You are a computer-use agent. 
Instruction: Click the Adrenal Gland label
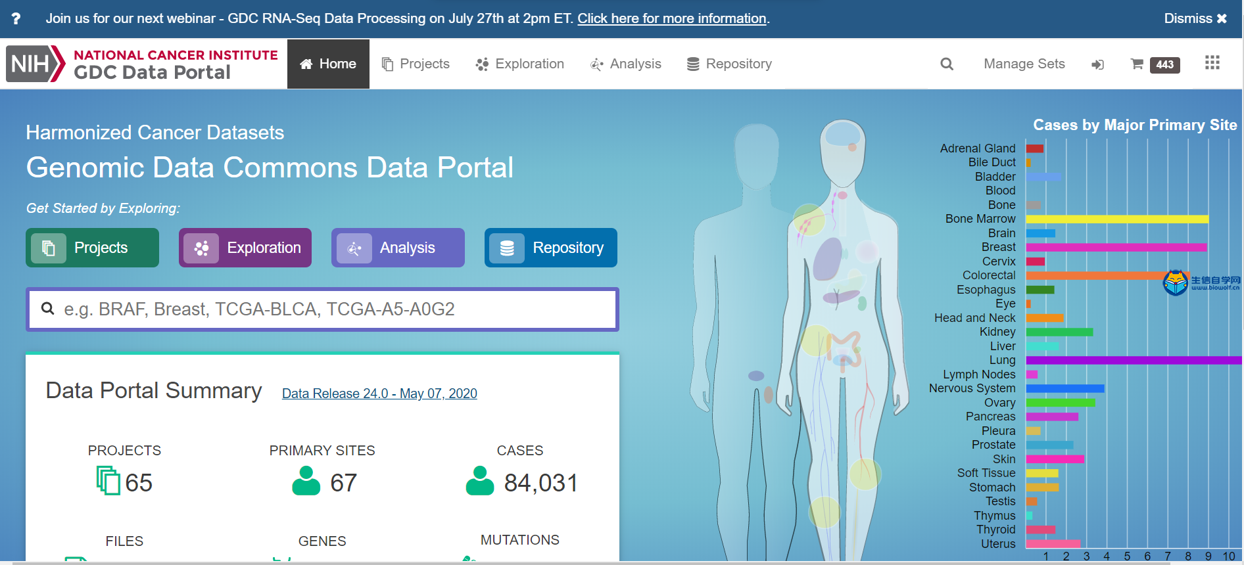pos(978,148)
